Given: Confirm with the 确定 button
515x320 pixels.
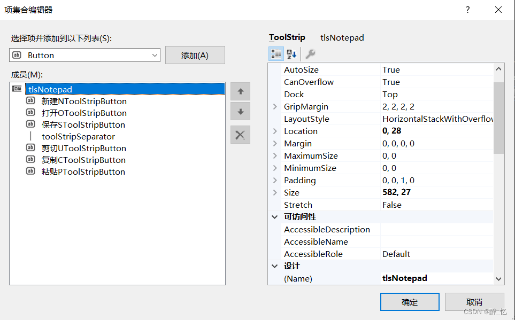Looking at the screenshot, I should (x=410, y=302).
